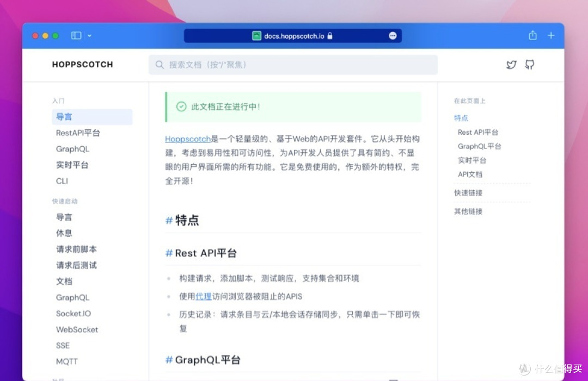
Task: Open SSE sidebar item
Action: pyautogui.click(x=63, y=346)
